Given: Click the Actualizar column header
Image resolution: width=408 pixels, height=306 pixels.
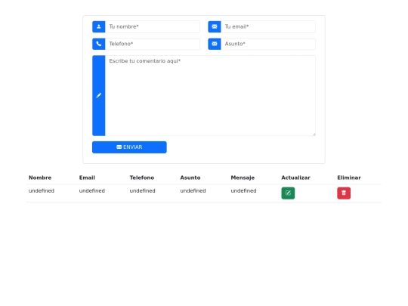Looking at the screenshot, I should (295, 178).
